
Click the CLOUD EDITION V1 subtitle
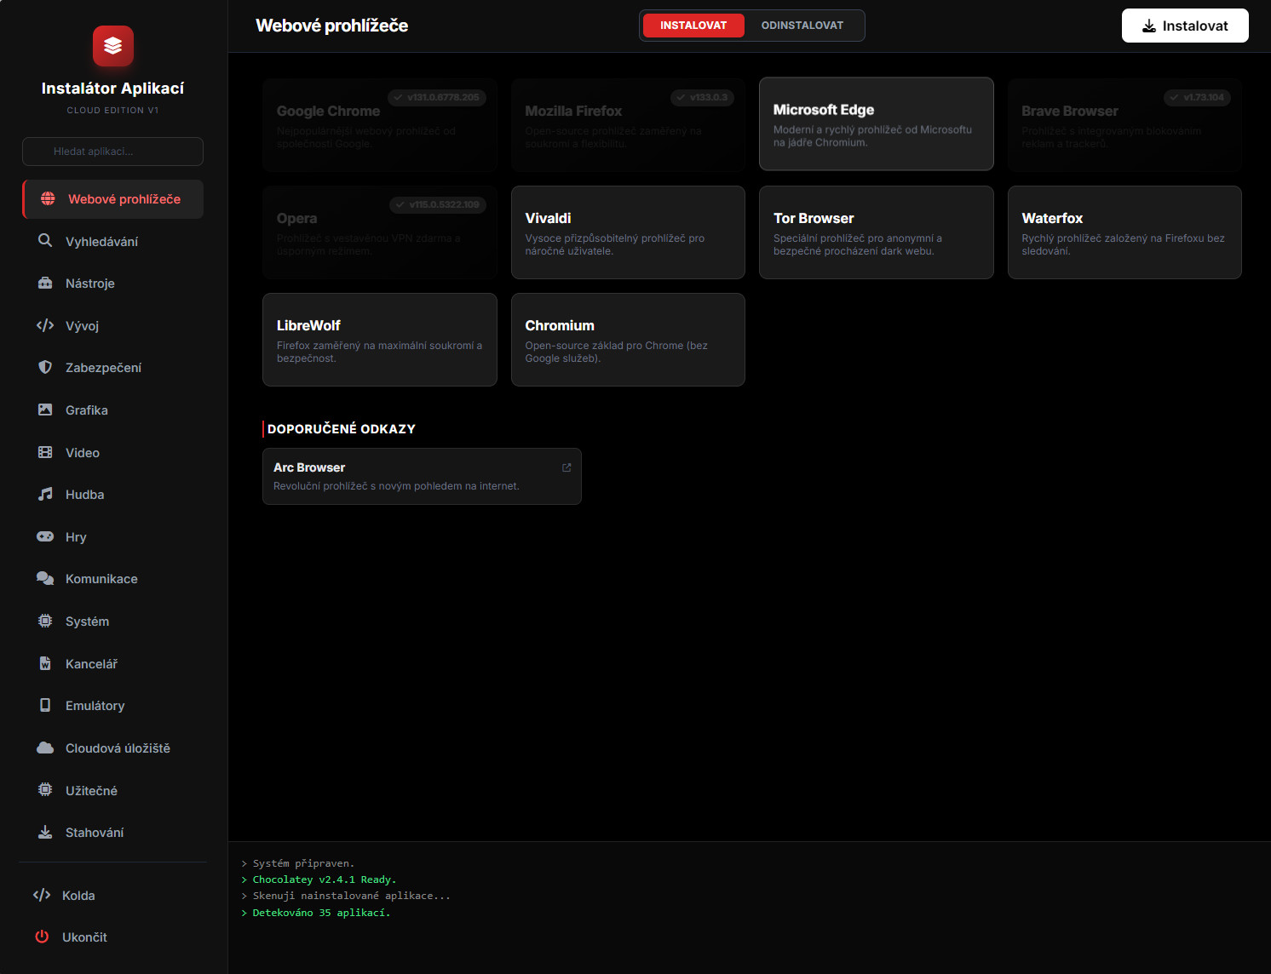pos(112,111)
